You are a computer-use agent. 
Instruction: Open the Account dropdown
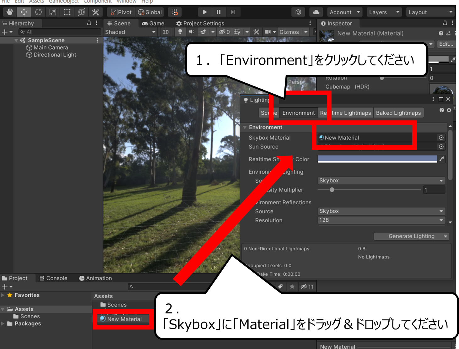345,12
